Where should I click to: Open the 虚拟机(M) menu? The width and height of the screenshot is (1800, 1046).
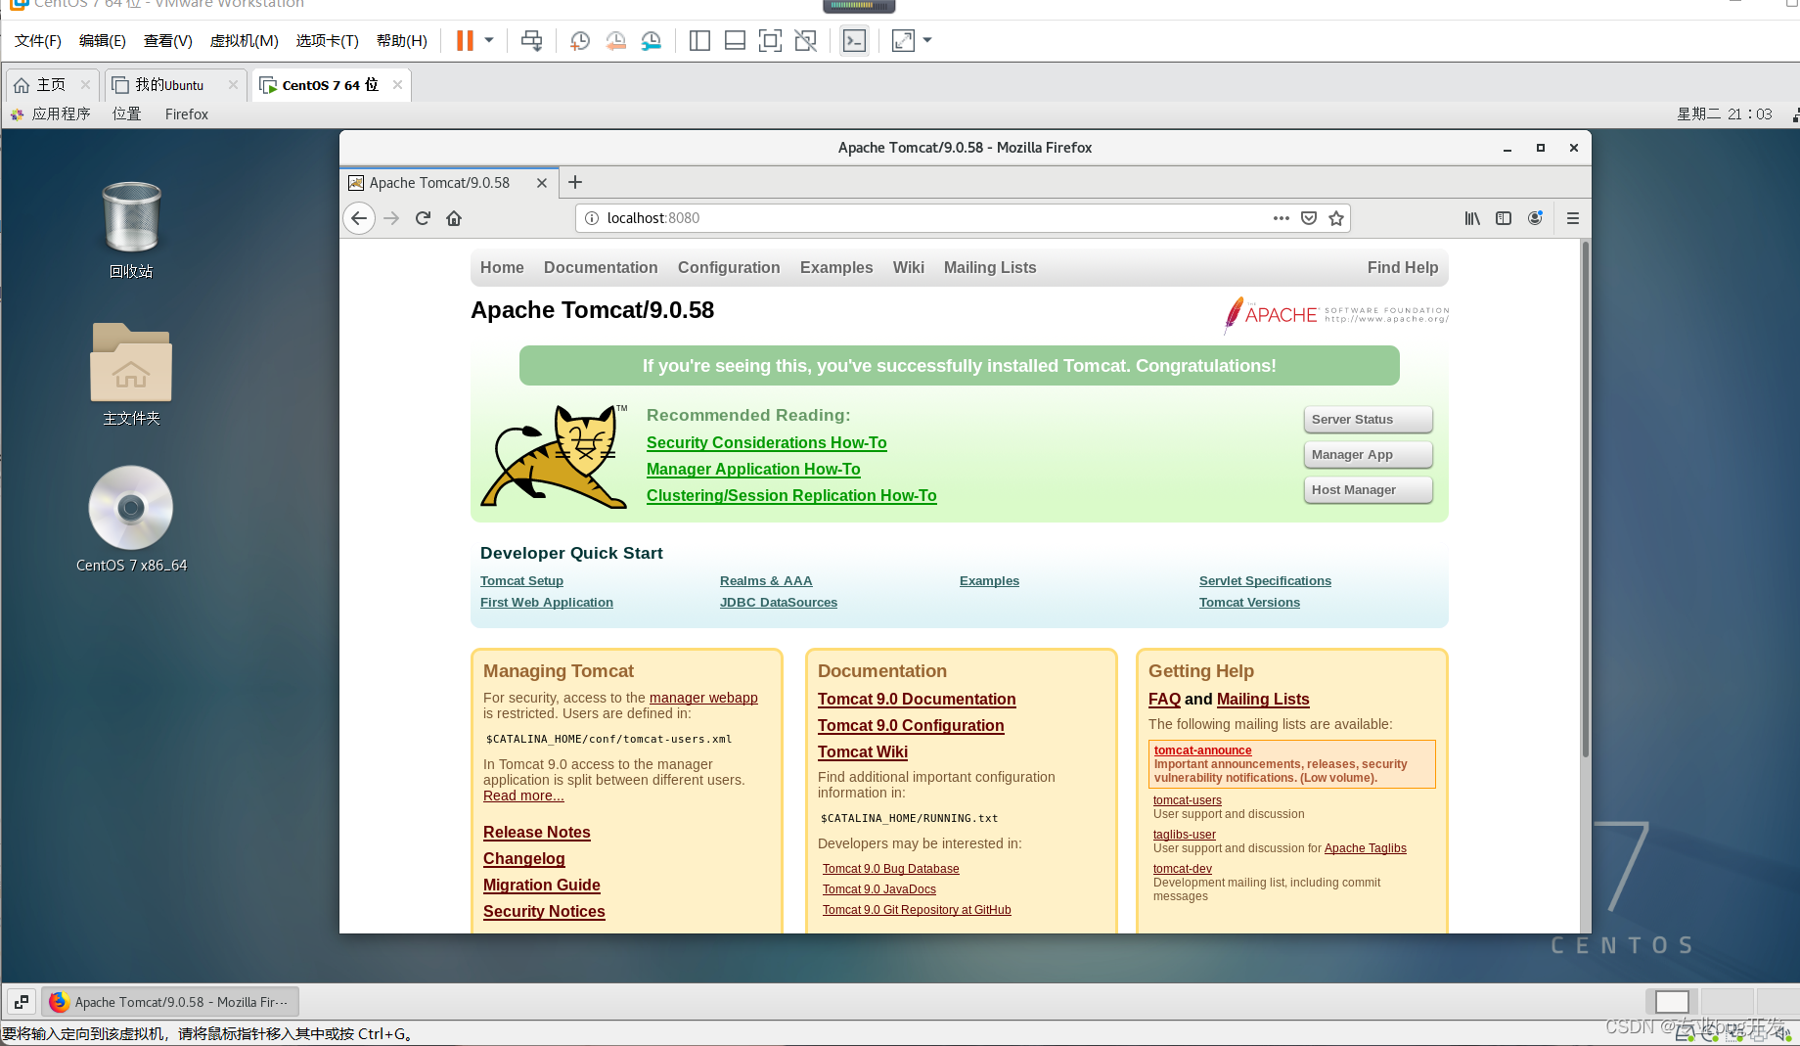click(x=245, y=41)
